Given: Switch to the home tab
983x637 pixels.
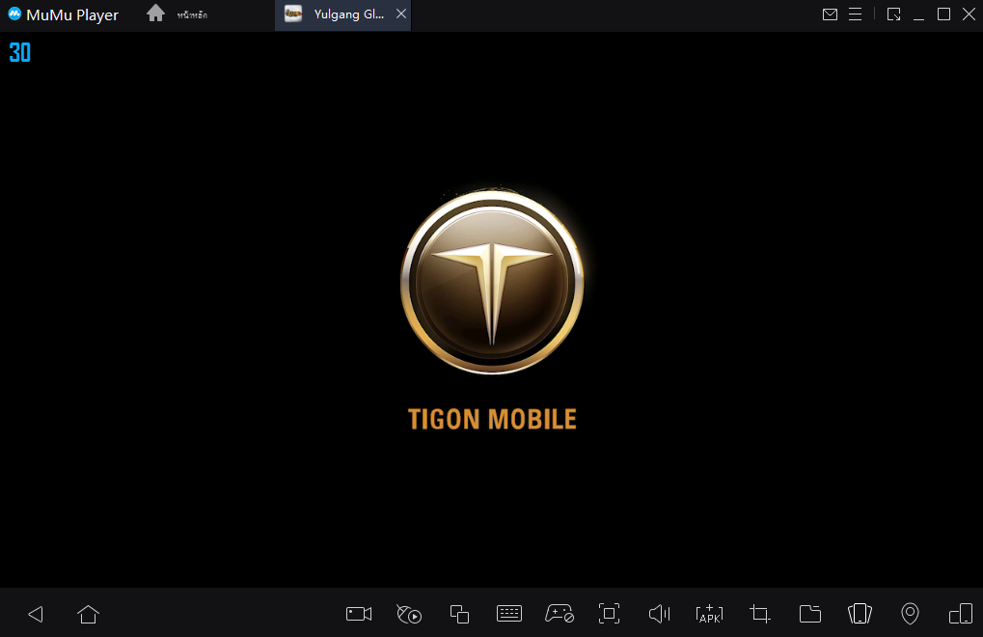Looking at the screenshot, I should pos(178,14).
